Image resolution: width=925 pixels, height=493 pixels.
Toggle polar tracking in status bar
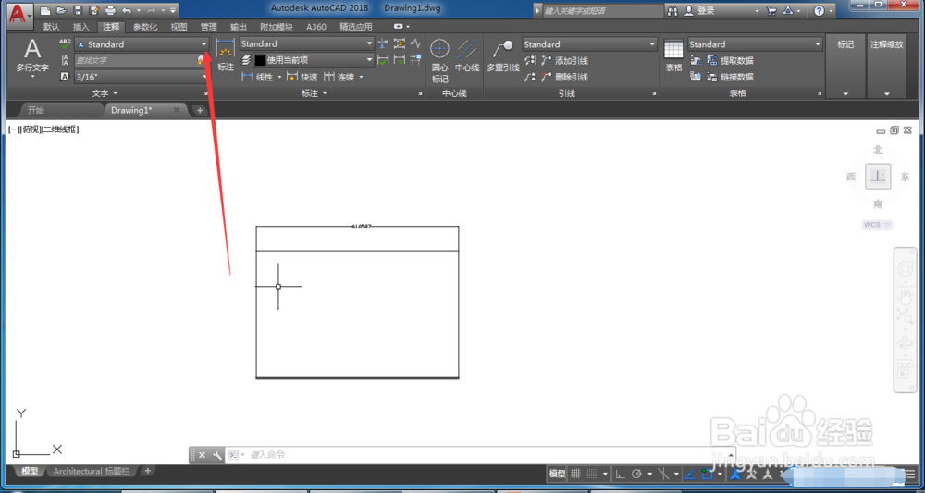[636, 474]
